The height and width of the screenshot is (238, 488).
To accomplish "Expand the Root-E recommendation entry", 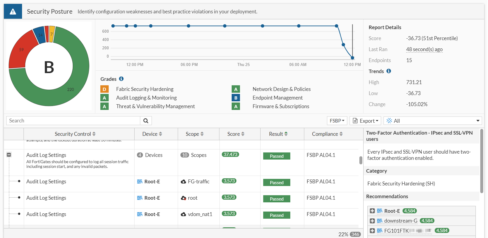I will (x=372, y=211).
